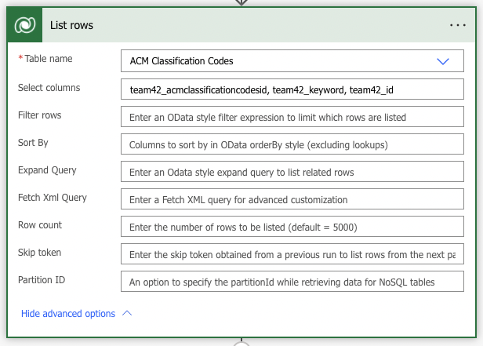Open the List rows ellipsis menu
483x346 pixels.
coord(458,25)
